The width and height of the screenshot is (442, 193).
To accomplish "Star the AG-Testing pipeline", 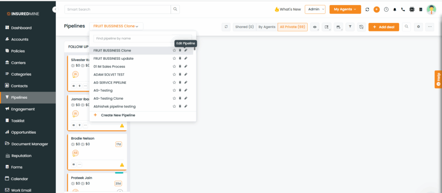I will [174, 90].
